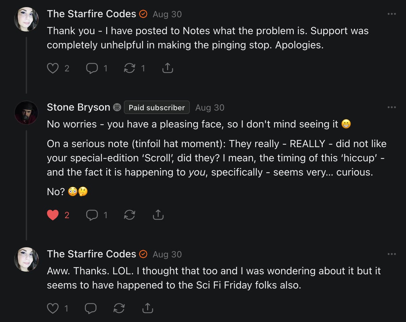Share Stone Bryson's comment
This screenshot has width=406, height=322.
pos(158,215)
